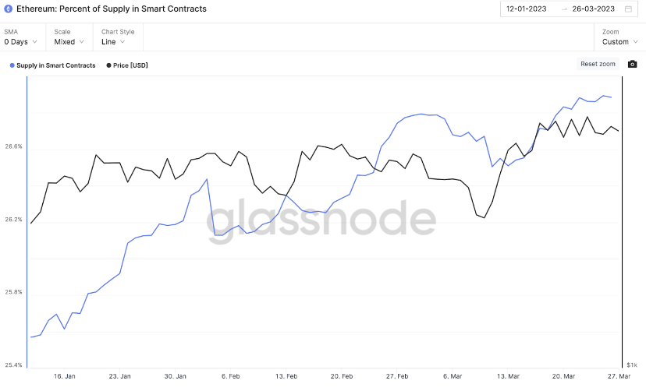Open the calendar date picker icon
This screenshot has height=391, width=646.
pos(629,9)
